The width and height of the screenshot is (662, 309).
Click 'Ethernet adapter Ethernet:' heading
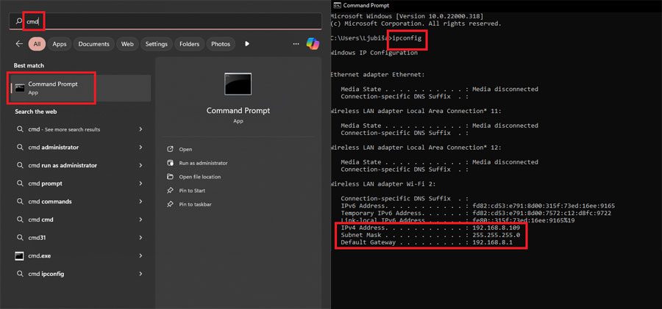pos(377,75)
